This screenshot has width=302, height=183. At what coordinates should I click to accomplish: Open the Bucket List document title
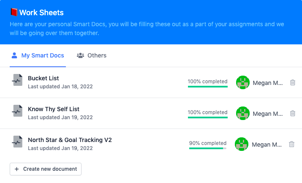click(x=44, y=78)
